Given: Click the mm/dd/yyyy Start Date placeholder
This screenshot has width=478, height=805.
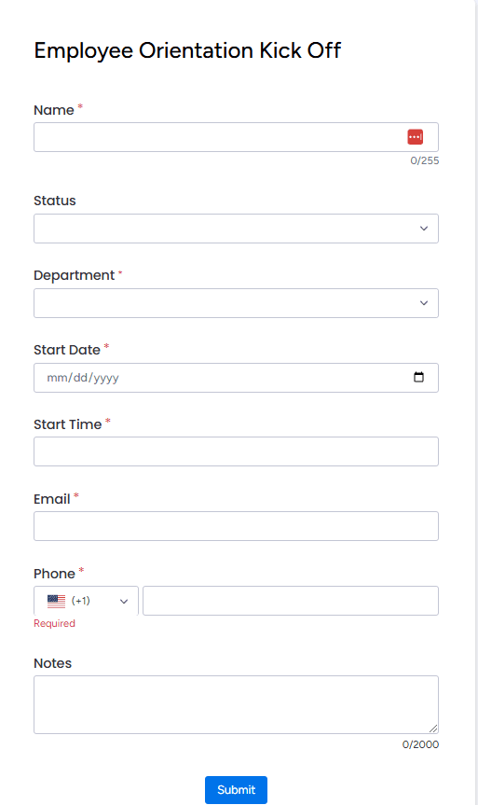Looking at the screenshot, I should coord(83,378).
